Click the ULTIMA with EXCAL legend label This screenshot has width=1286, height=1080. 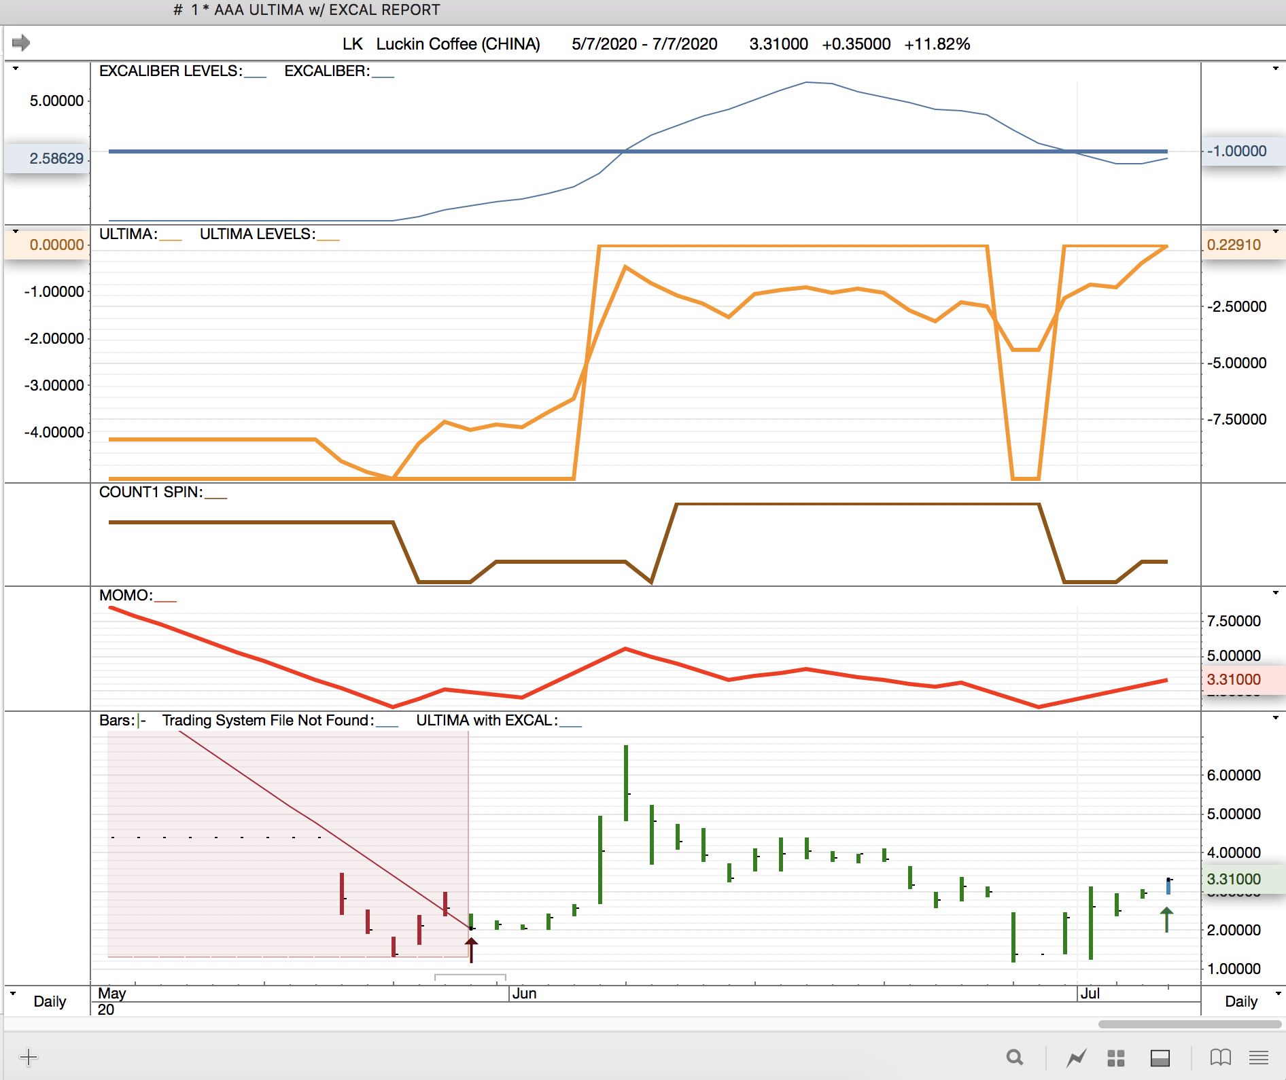(x=487, y=721)
